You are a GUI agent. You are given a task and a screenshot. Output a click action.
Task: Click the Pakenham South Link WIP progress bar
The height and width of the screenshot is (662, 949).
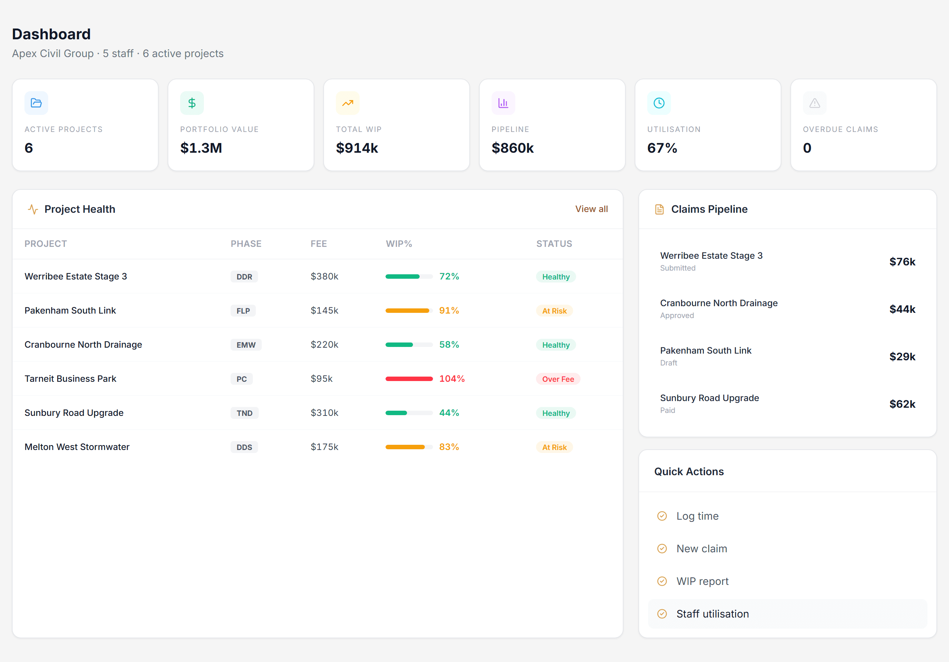[x=409, y=311]
